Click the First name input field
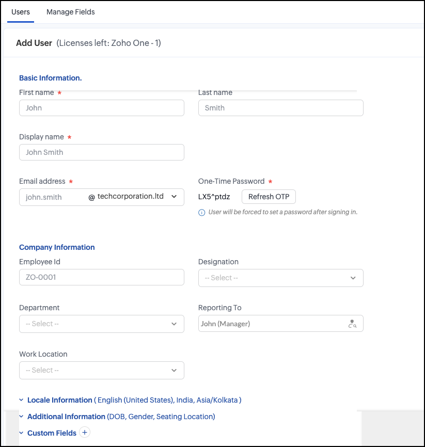The height and width of the screenshot is (447, 425). (x=101, y=108)
